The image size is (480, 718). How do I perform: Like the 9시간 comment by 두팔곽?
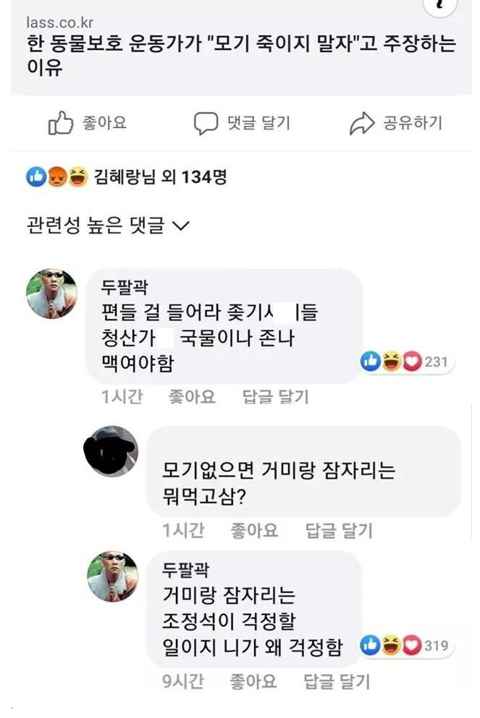tap(253, 680)
